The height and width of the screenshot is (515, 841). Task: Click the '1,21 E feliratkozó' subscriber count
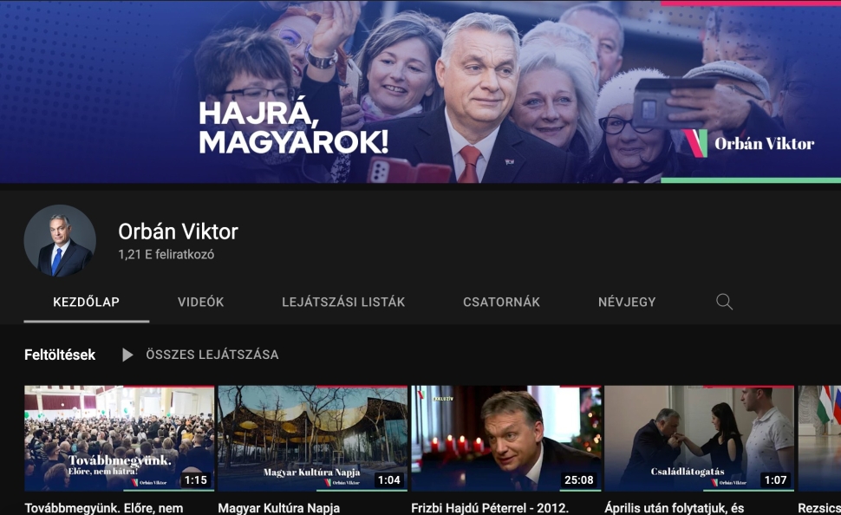click(166, 255)
